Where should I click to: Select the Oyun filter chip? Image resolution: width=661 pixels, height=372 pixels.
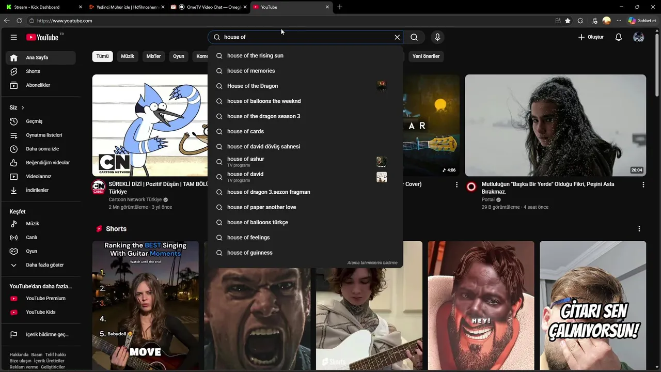pos(179,56)
